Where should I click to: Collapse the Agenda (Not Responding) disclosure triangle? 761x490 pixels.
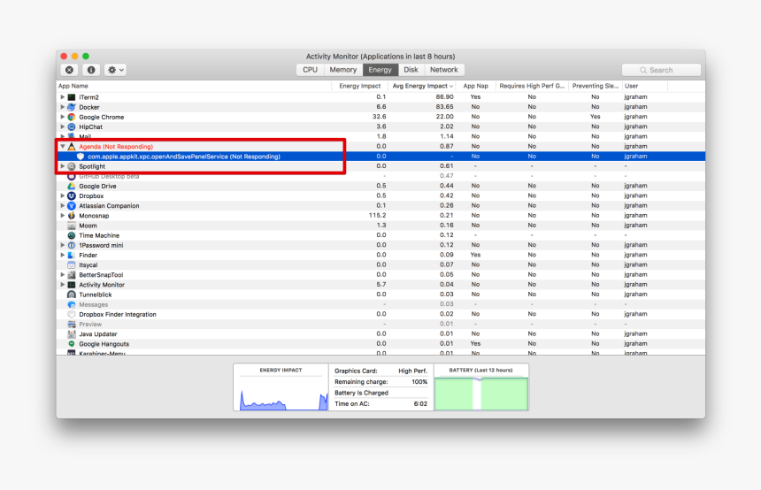tap(63, 147)
